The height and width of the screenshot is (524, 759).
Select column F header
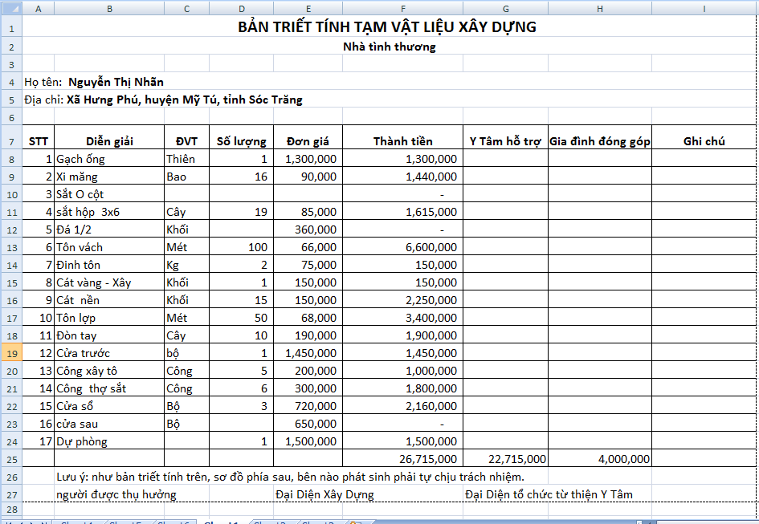point(402,8)
